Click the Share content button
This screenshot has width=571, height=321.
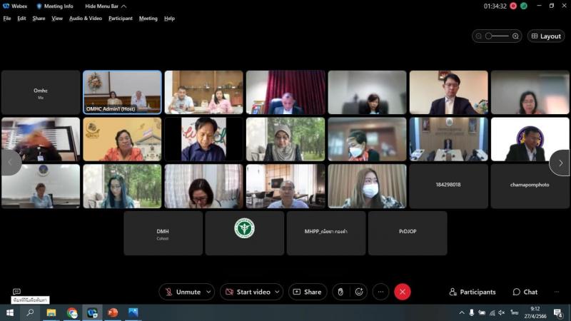click(308, 292)
